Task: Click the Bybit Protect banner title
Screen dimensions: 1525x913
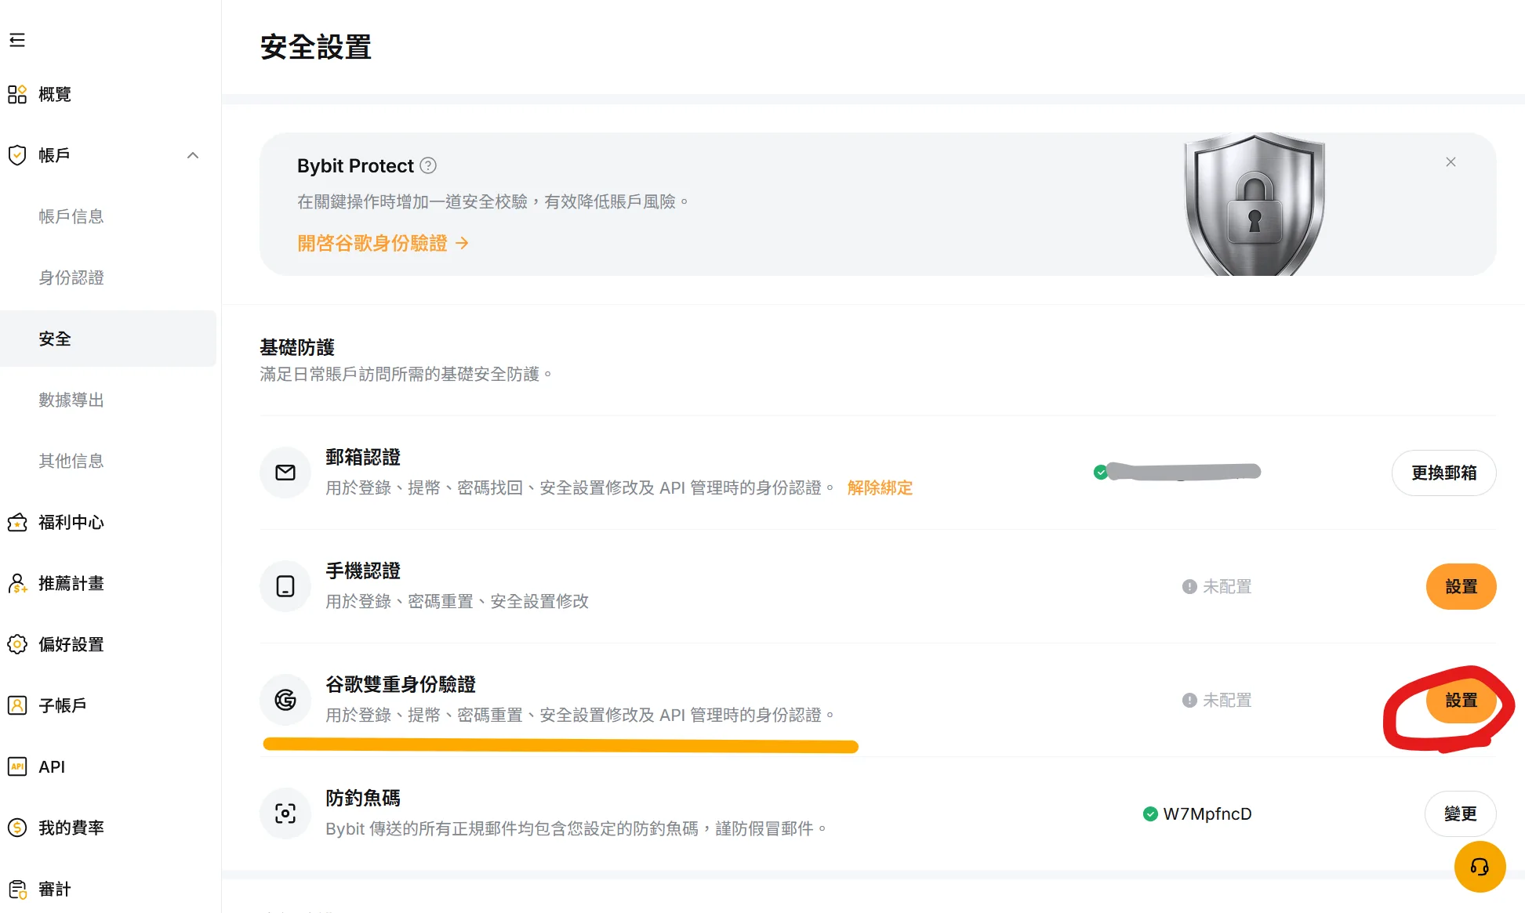Action: coord(355,165)
